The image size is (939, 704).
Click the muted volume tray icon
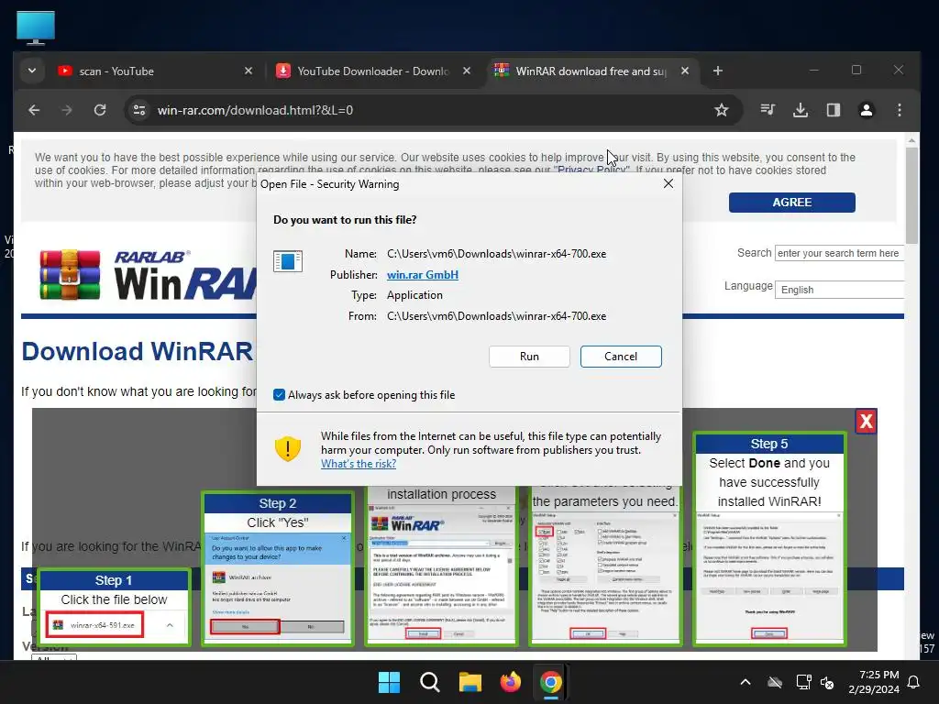pos(827,682)
